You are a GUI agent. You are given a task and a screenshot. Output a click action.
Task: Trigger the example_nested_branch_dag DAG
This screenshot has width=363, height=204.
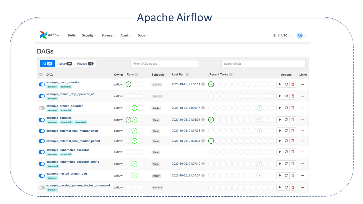click(x=280, y=175)
